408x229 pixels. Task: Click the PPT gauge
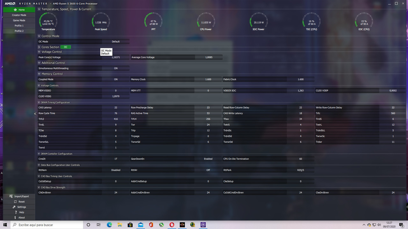tap(153, 22)
